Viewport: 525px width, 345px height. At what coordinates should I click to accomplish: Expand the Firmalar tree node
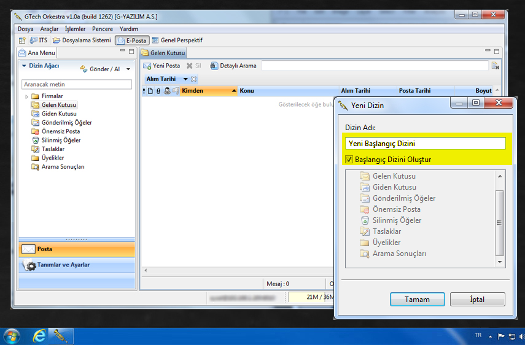27,96
